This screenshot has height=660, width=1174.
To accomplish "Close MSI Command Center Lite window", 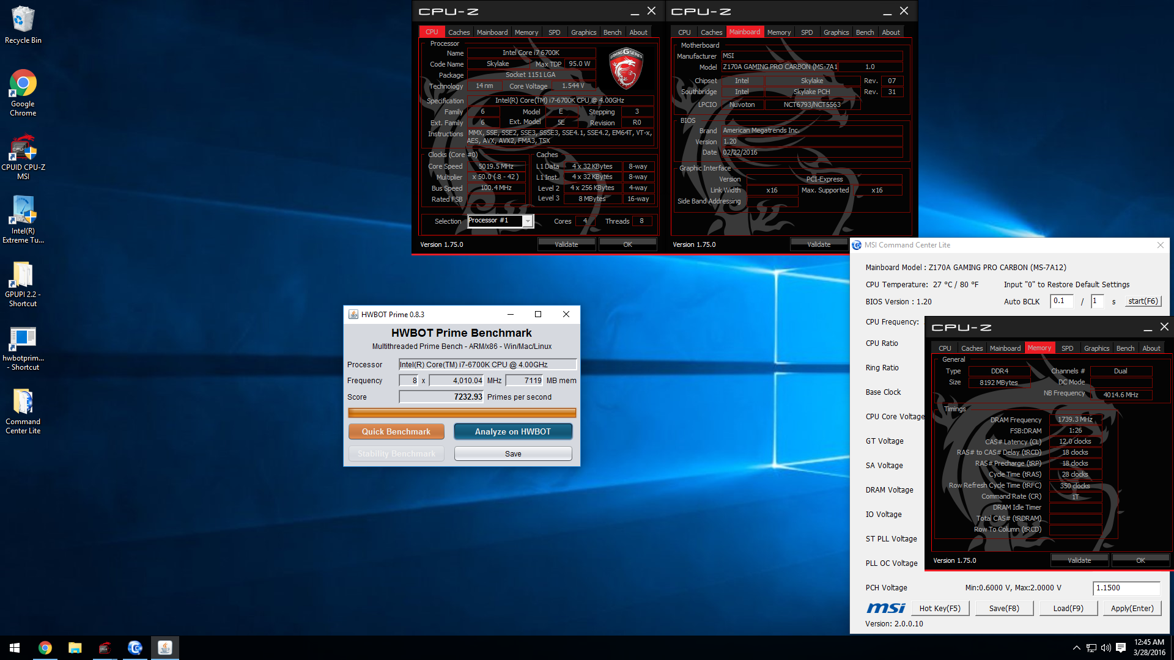I will point(1161,245).
